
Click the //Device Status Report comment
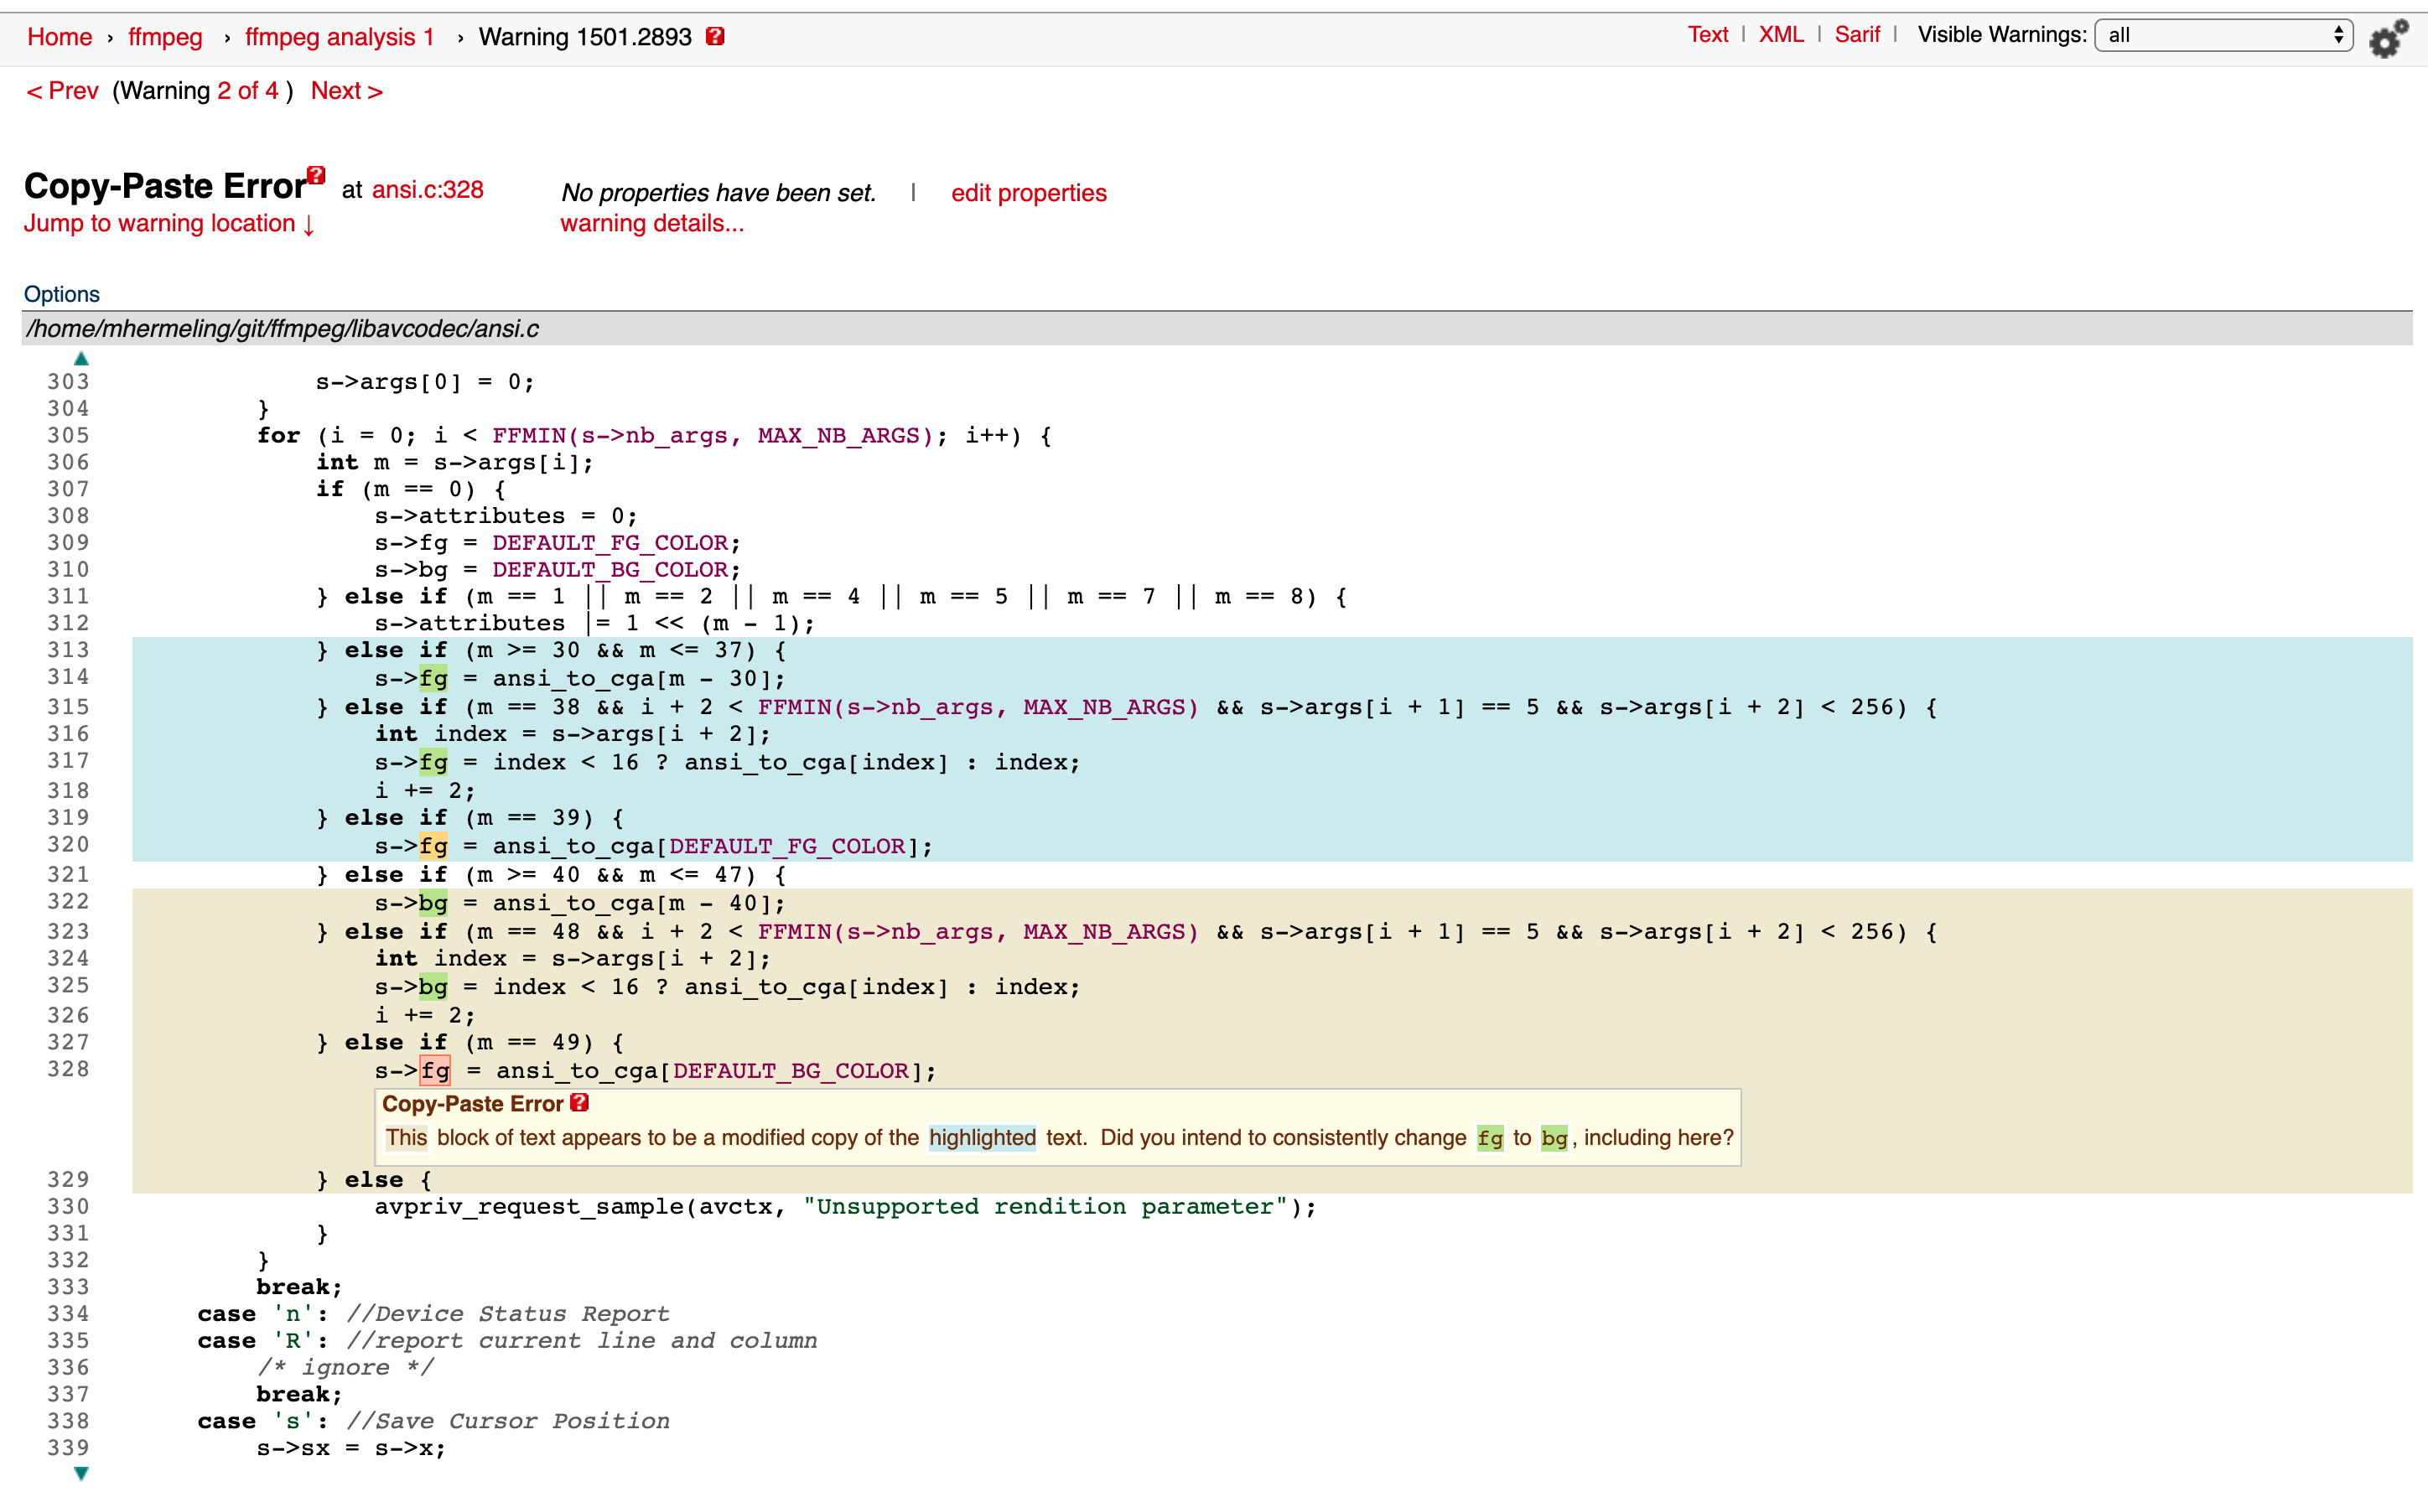(508, 1313)
